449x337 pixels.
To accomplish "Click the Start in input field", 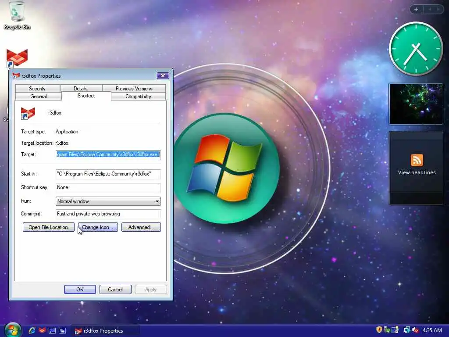I will pos(108,174).
